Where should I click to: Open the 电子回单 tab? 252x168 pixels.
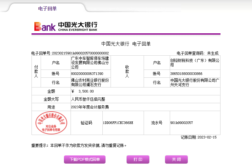click(48, 8)
